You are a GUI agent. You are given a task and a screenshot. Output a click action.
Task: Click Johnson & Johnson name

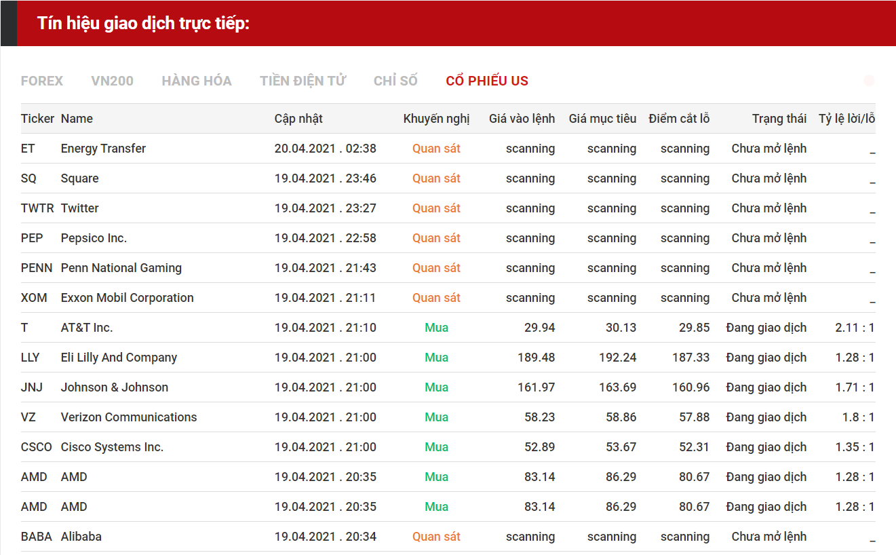[115, 387]
